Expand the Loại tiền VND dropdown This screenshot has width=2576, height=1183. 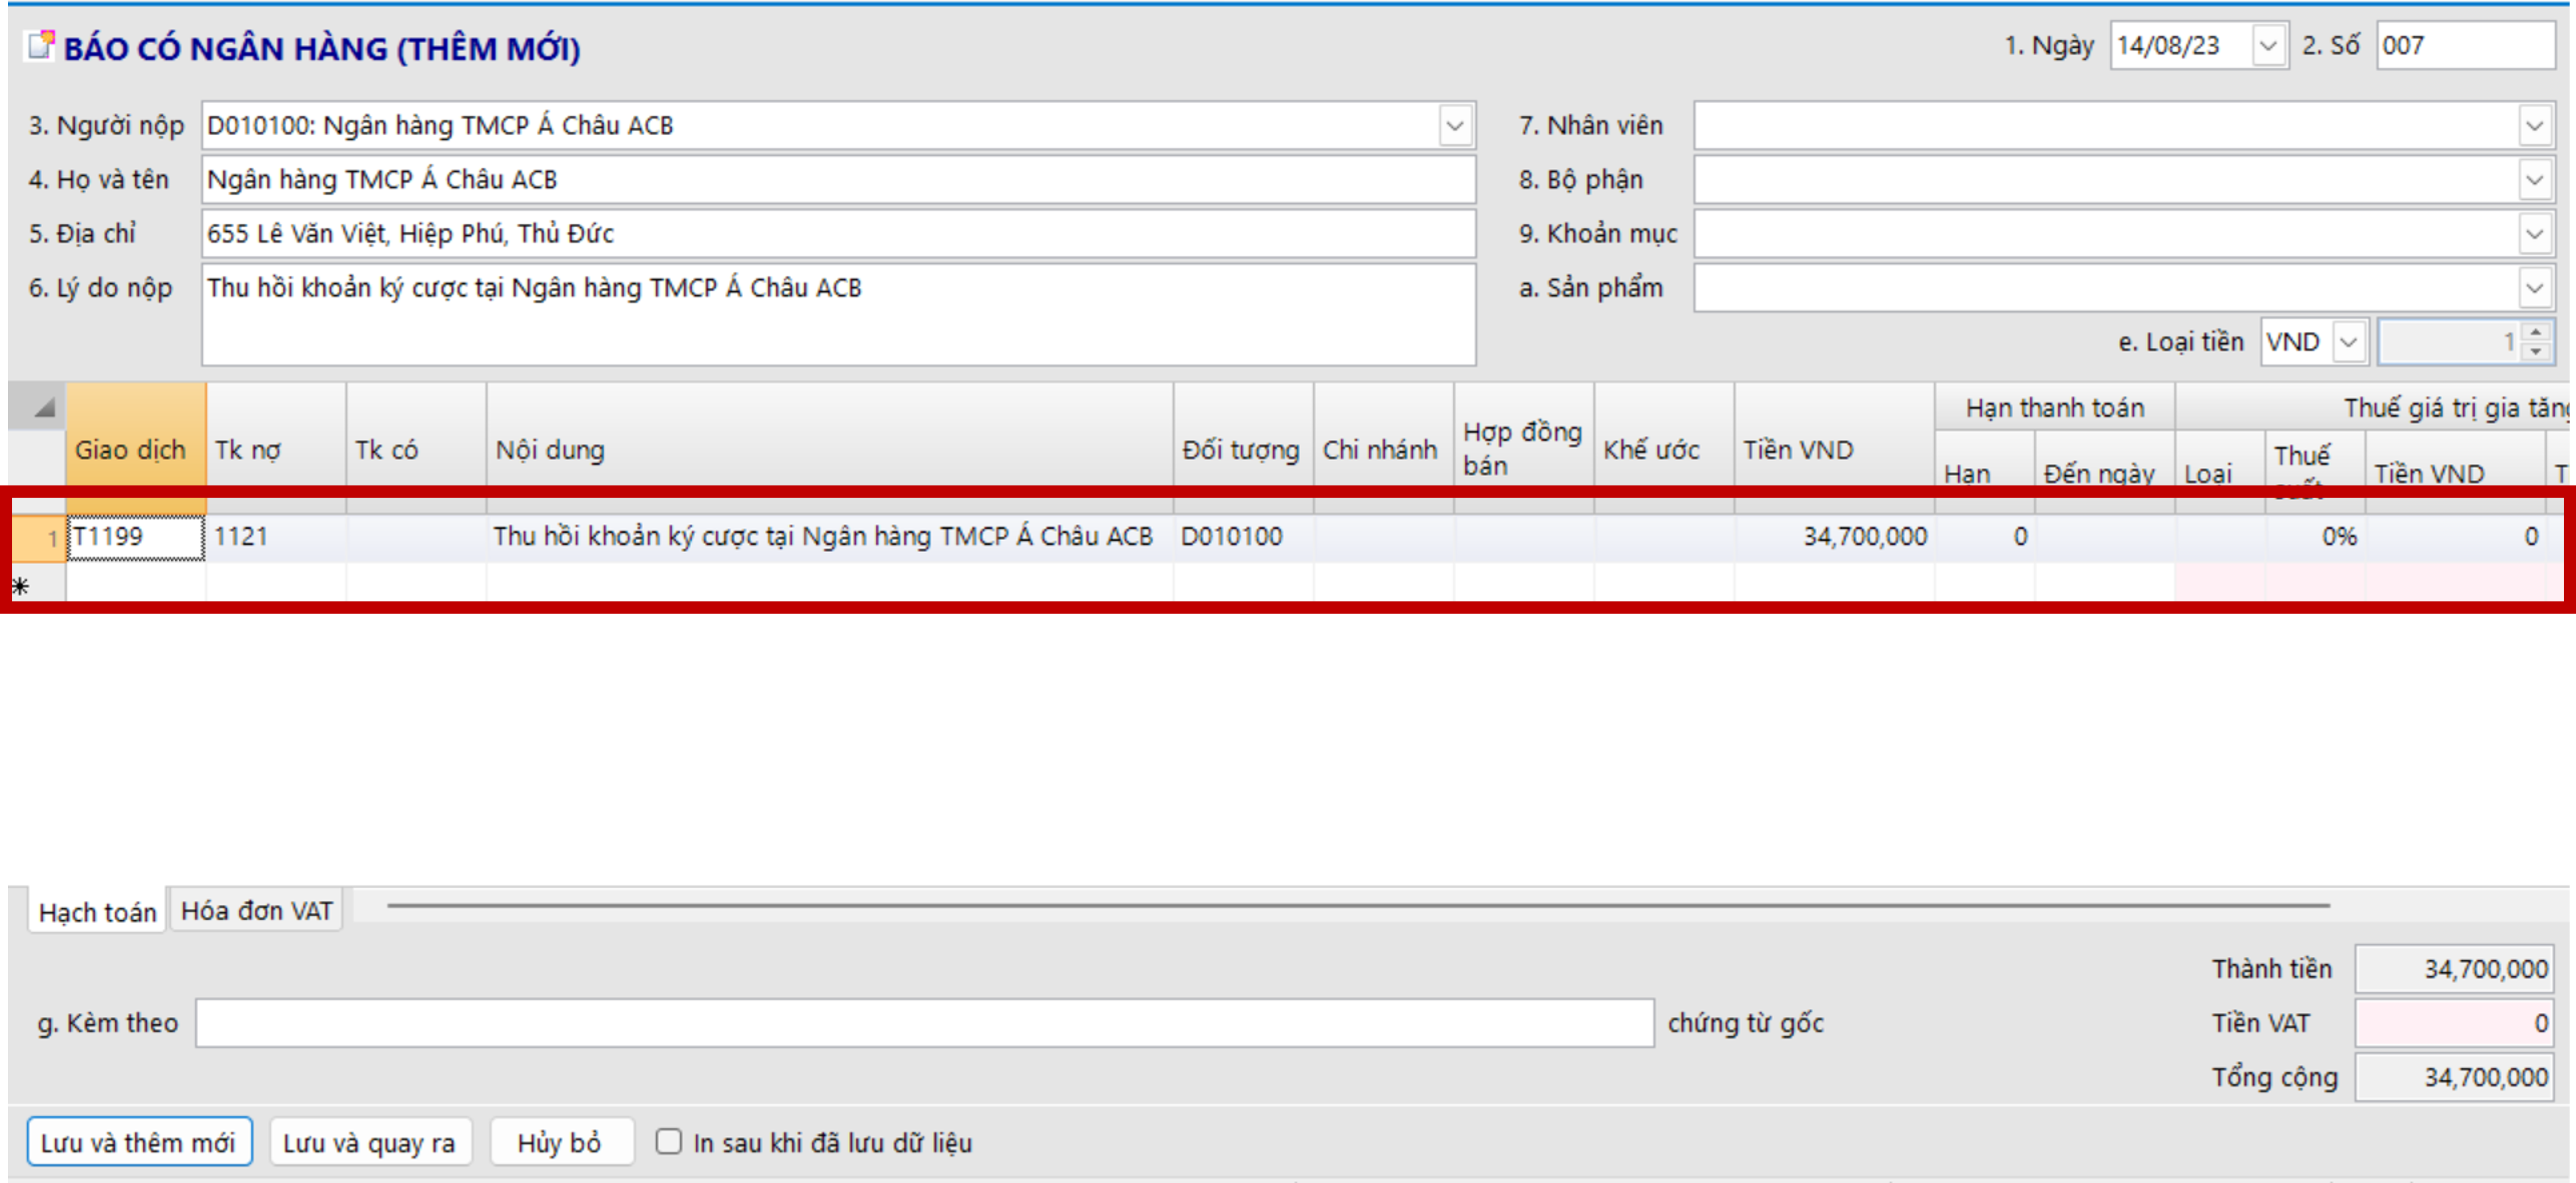2348,342
